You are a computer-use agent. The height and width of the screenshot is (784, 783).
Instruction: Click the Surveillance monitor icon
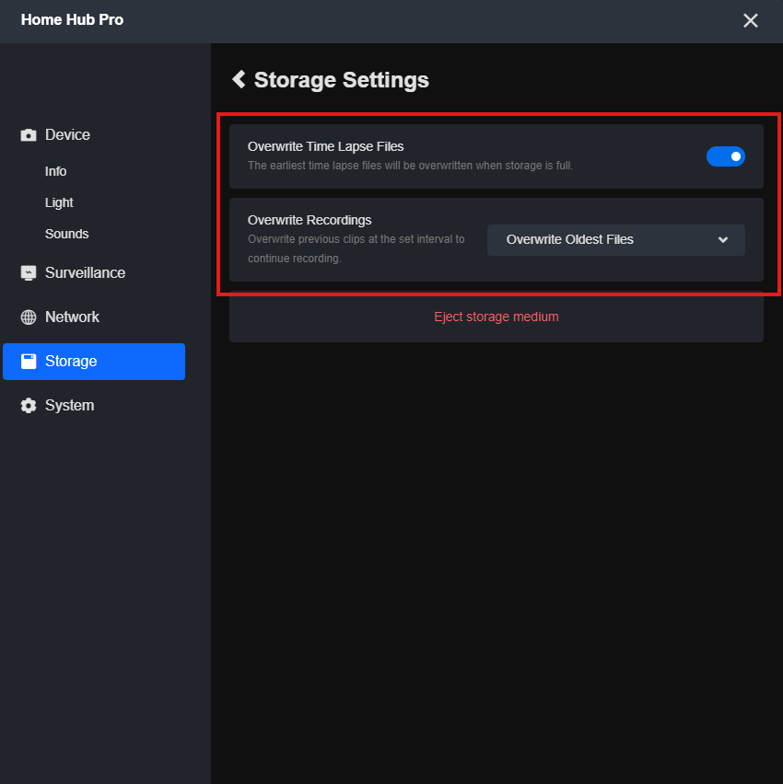[29, 273]
